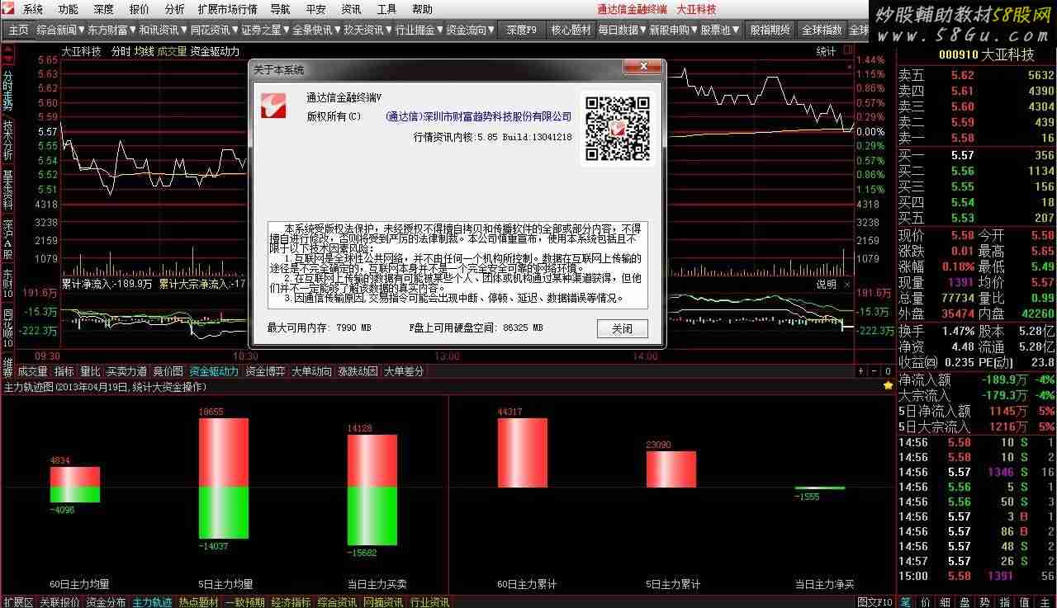
Task: Close the 说明 indicator panel with its X
Action: pyautogui.click(x=846, y=284)
